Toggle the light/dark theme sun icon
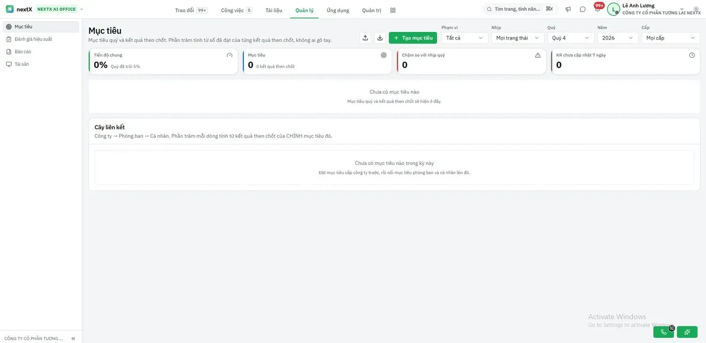The height and width of the screenshot is (343, 706). (696, 9)
